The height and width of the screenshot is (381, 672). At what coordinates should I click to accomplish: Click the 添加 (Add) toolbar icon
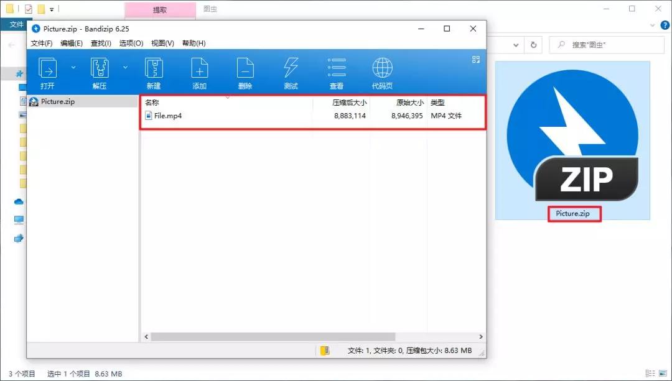(x=199, y=67)
